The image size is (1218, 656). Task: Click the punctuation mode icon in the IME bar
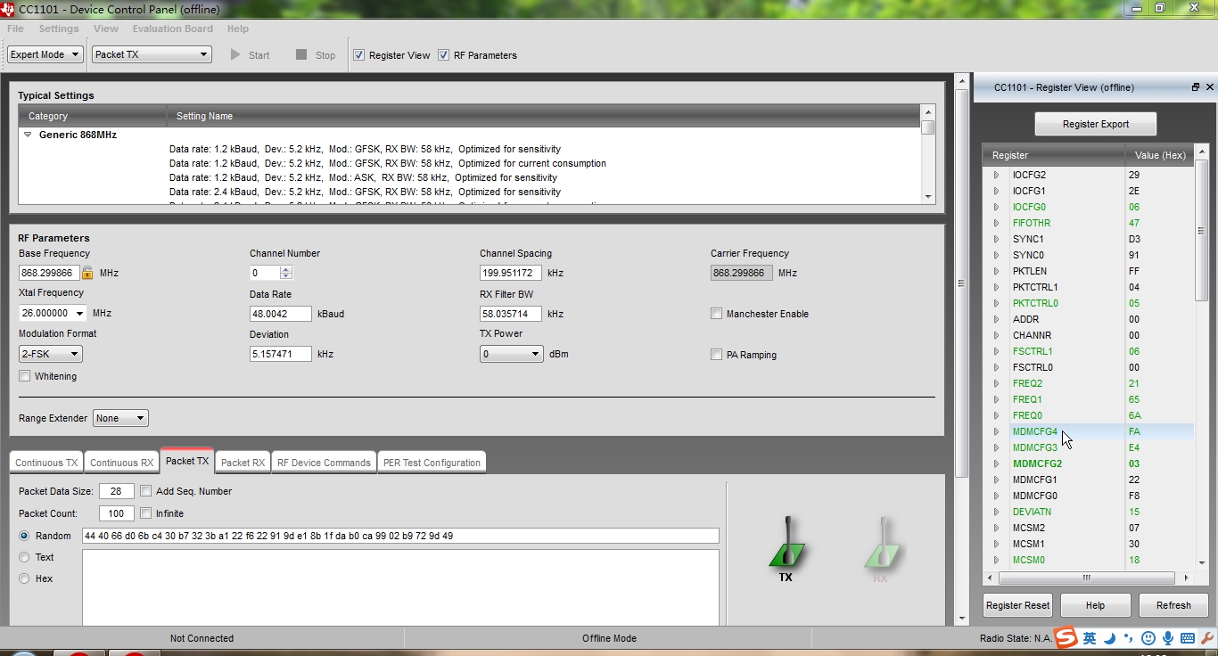click(x=1129, y=638)
